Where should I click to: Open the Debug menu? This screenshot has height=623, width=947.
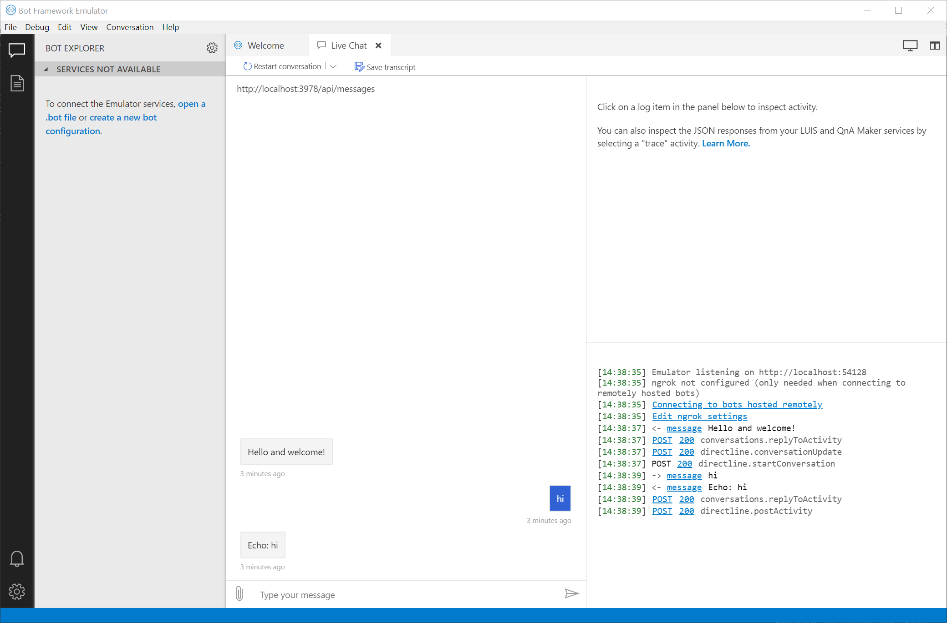pyautogui.click(x=37, y=27)
